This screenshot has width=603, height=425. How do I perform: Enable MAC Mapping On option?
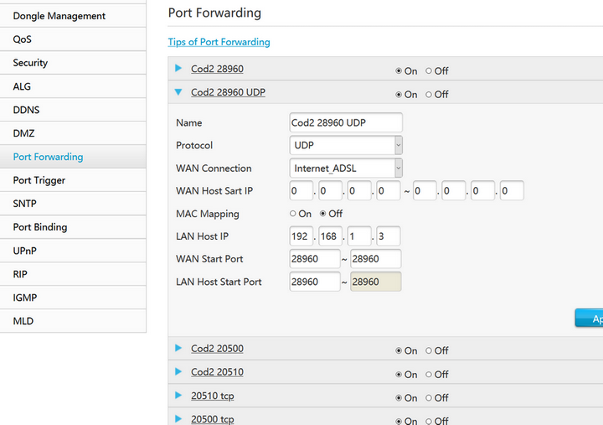coord(293,214)
